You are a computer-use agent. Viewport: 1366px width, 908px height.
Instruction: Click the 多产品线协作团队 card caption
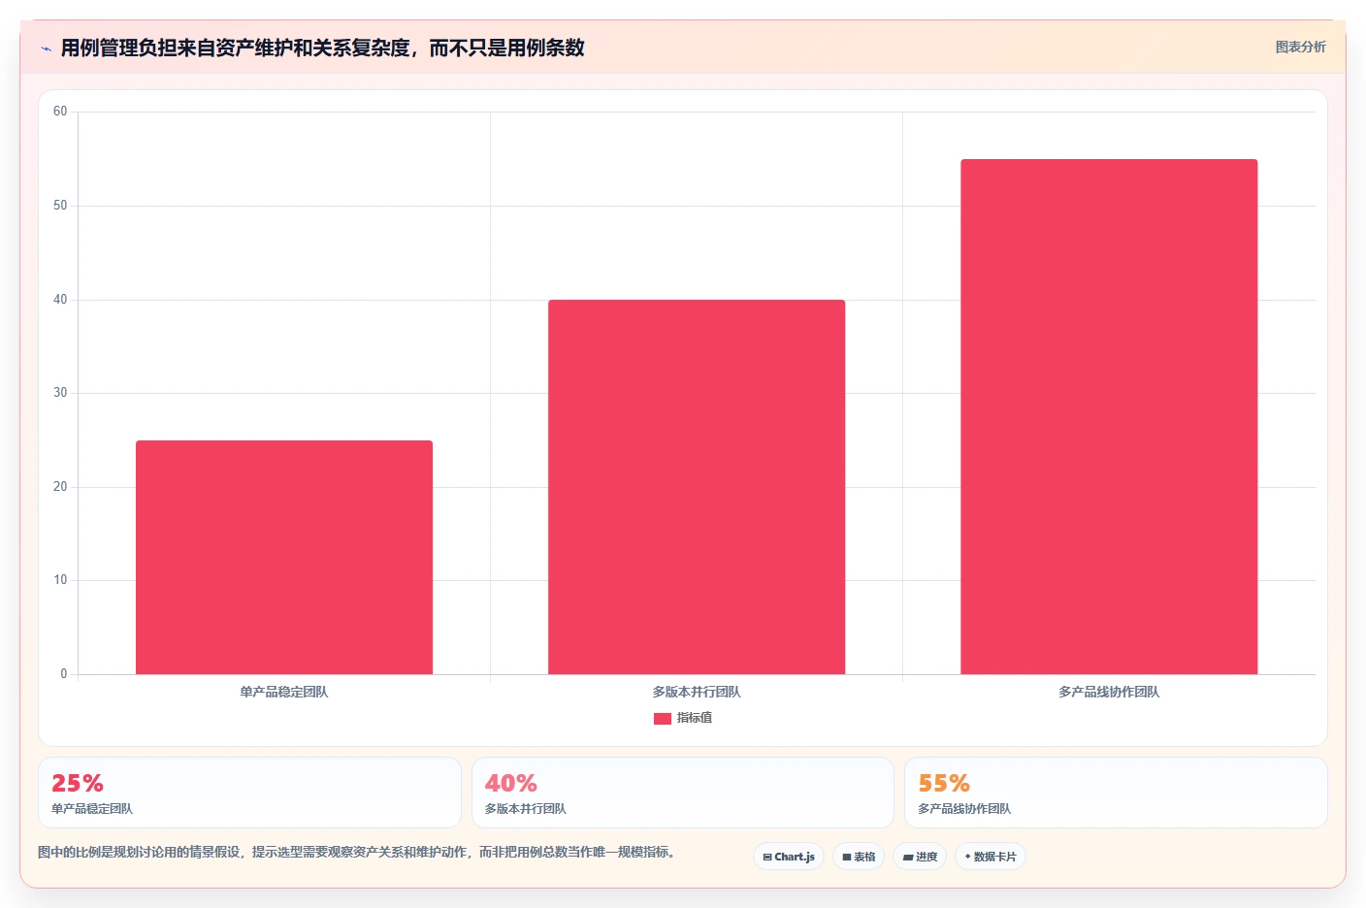click(964, 808)
